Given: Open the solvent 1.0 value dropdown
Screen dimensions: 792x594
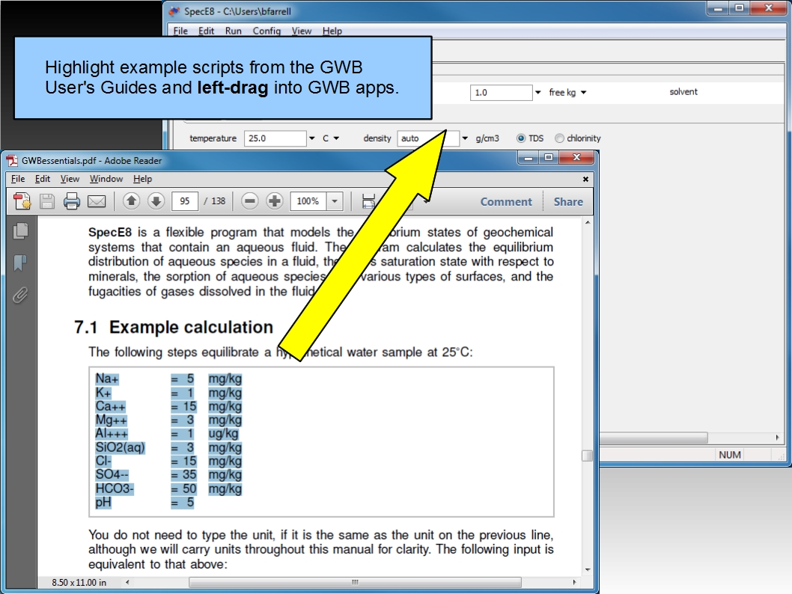Looking at the screenshot, I should coord(538,92).
